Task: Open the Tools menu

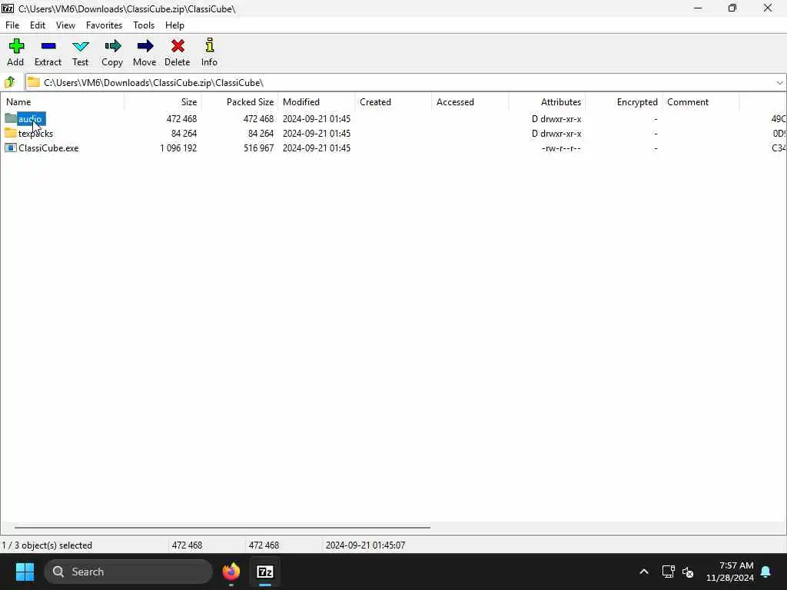Action: pos(144,25)
